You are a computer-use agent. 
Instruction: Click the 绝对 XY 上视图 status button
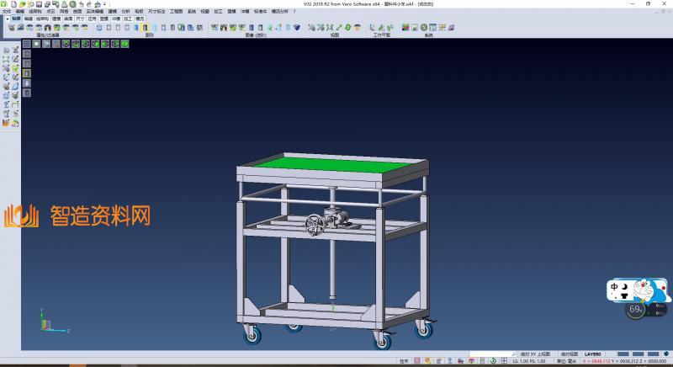535,354
